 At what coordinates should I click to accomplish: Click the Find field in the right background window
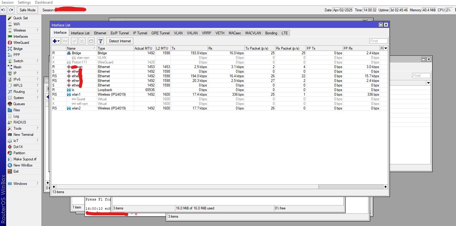coord(421,76)
